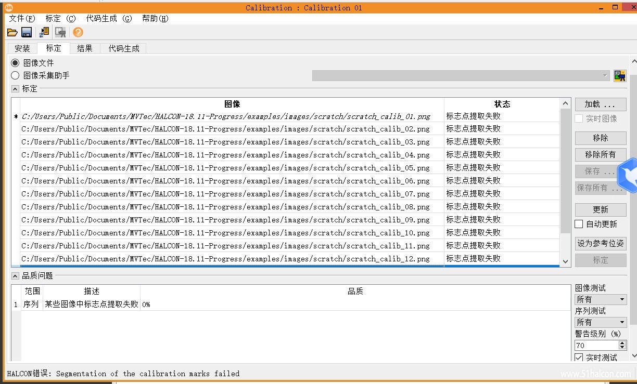The image size is (637, 384).
Task: Click the 描述 column header in quality table
Action: (x=92, y=292)
